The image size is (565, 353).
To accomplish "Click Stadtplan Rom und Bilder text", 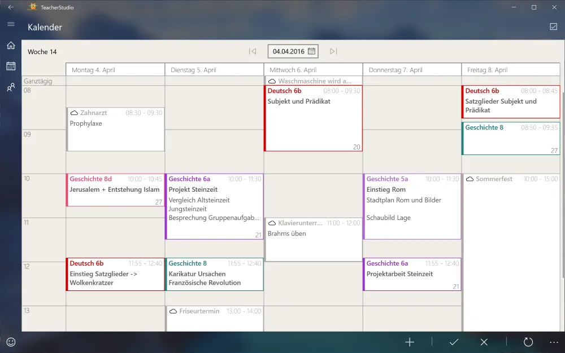I will click(403, 200).
